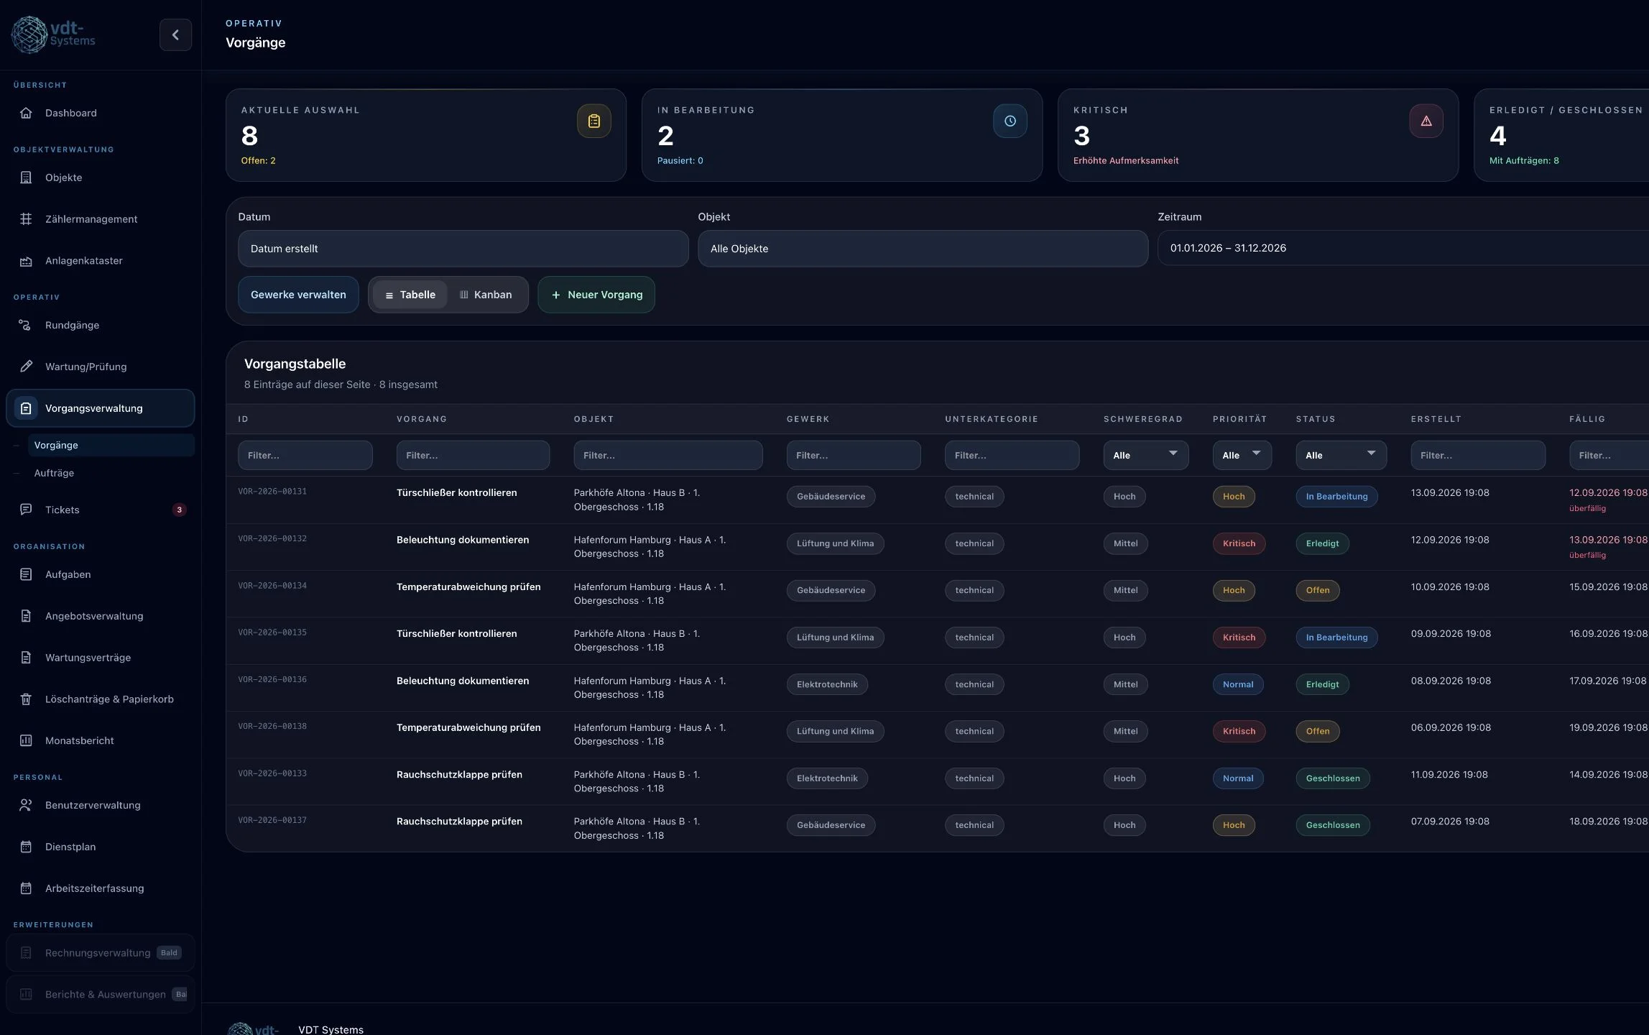Click the Objekte building icon
This screenshot has width=1649, height=1035.
[26, 178]
